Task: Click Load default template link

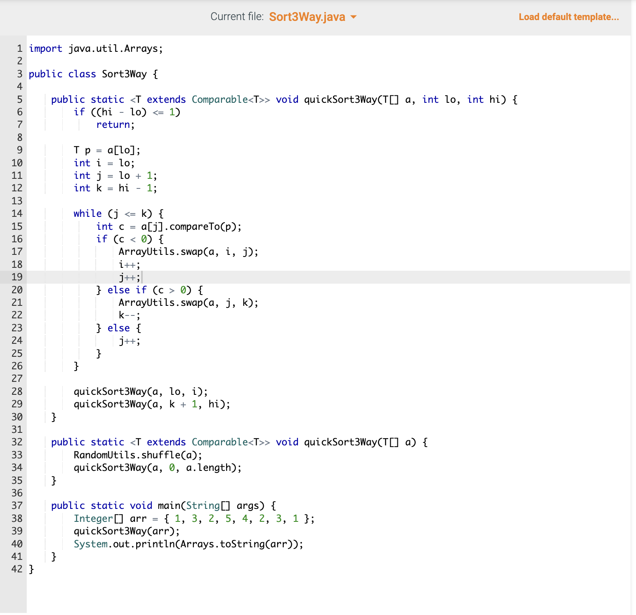Action: 569,17
